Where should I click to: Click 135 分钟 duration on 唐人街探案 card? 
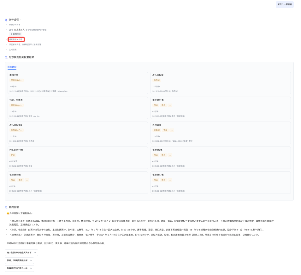(x=156, y=87)
